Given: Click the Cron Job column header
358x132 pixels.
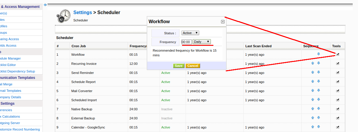Looking at the screenshot, I should point(79,46).
